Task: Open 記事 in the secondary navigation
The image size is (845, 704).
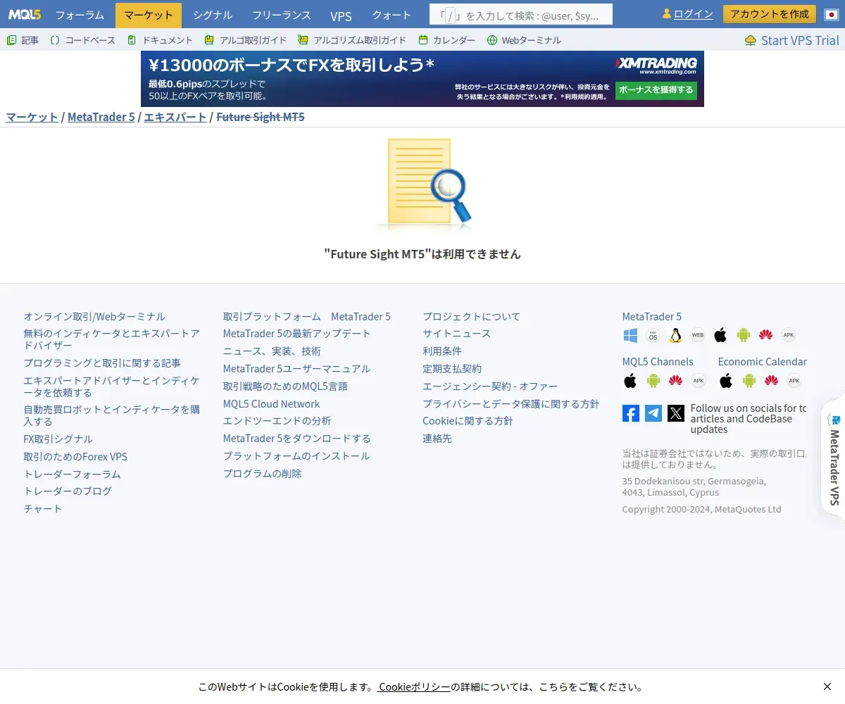Action: [x=23, y=40]
